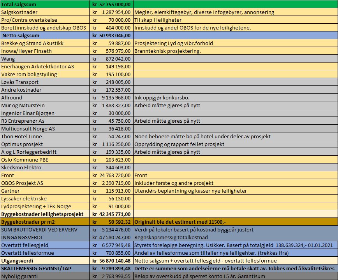Select the 'Wang' row label
The image size is (338, 280).
[45, 59]
